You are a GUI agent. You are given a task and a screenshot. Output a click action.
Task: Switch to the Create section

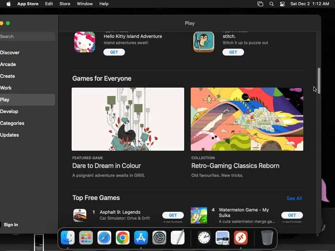(27, 76)
